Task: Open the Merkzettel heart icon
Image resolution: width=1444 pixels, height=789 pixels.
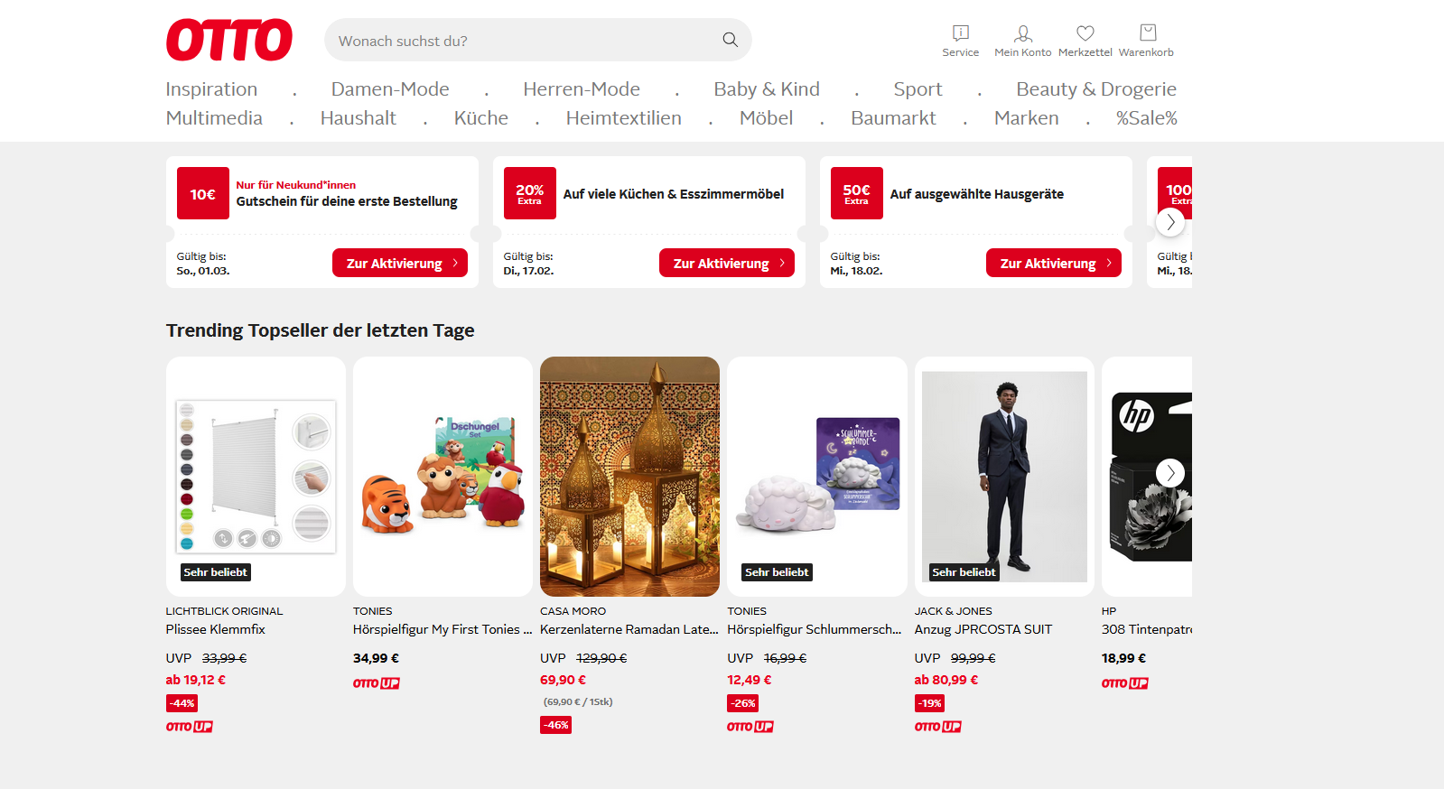Action: (x=1085, y=40)
